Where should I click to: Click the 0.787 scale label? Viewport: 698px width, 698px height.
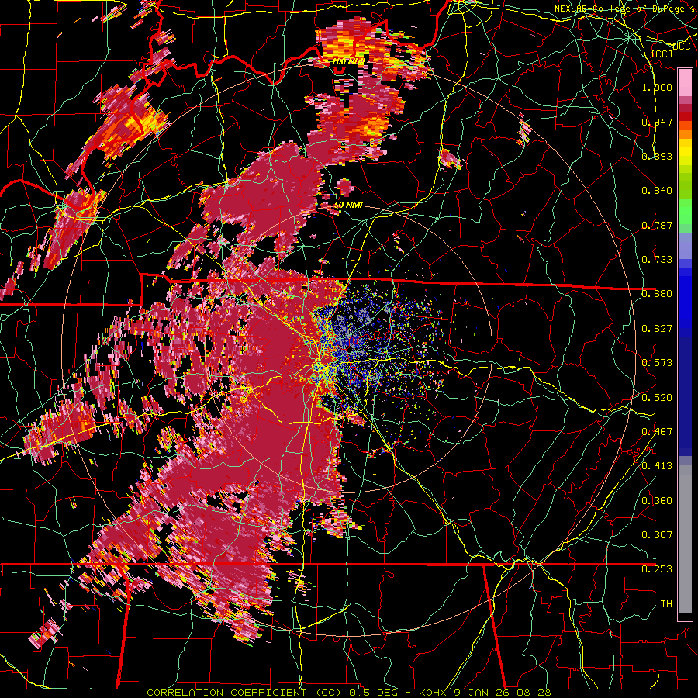(x=657, y=225)
